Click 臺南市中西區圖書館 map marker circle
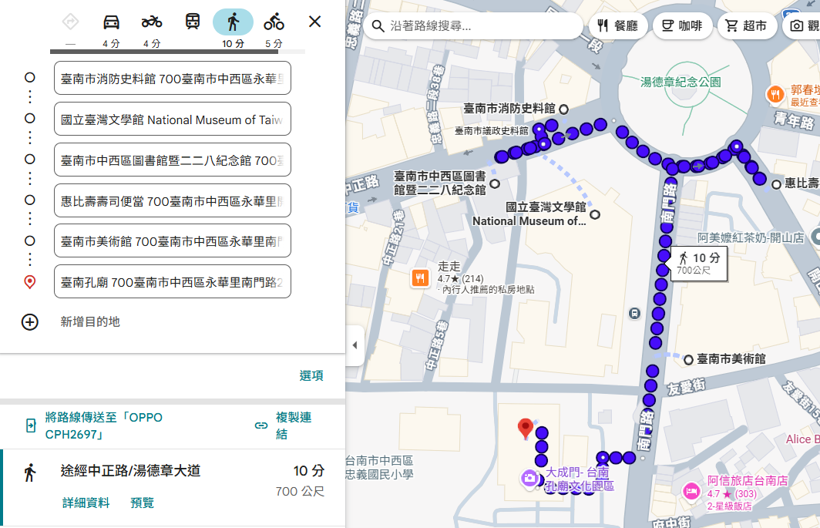Image resolution: width=820 pixels, height=528 pixels. 495,183
